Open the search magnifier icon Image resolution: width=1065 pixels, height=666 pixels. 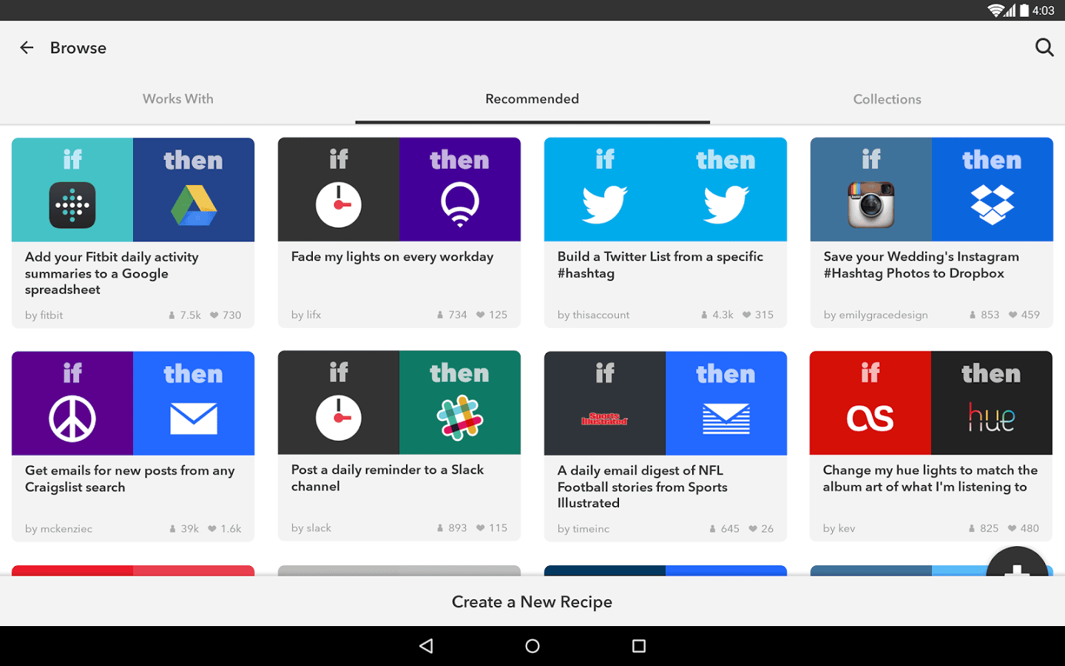click(1044, 48)
